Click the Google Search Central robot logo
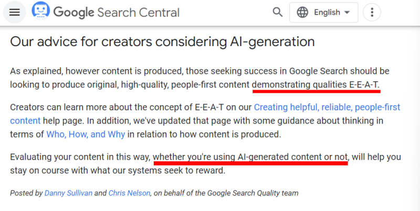Viewport: 420px width, 211px height. 40,12
